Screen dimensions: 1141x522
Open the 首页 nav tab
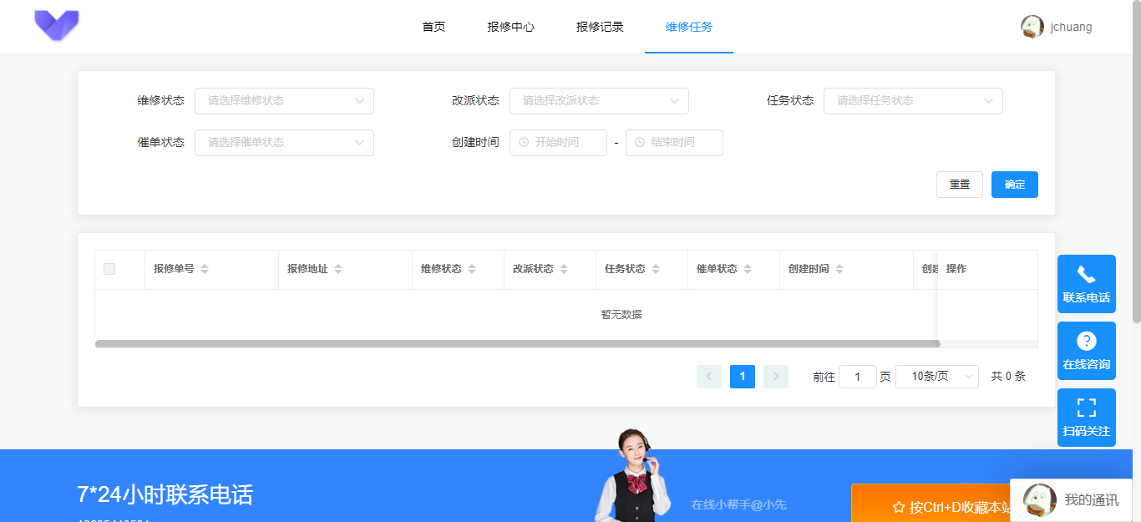(x=434, y=27)
